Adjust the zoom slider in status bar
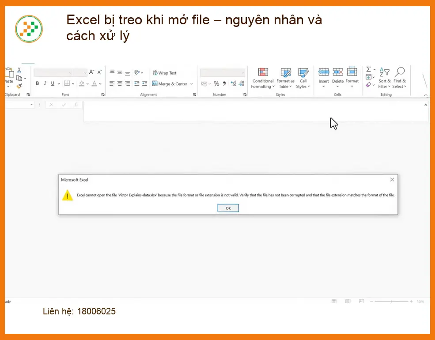This screenshot has width=435, height=340. (x=391, y=302)
